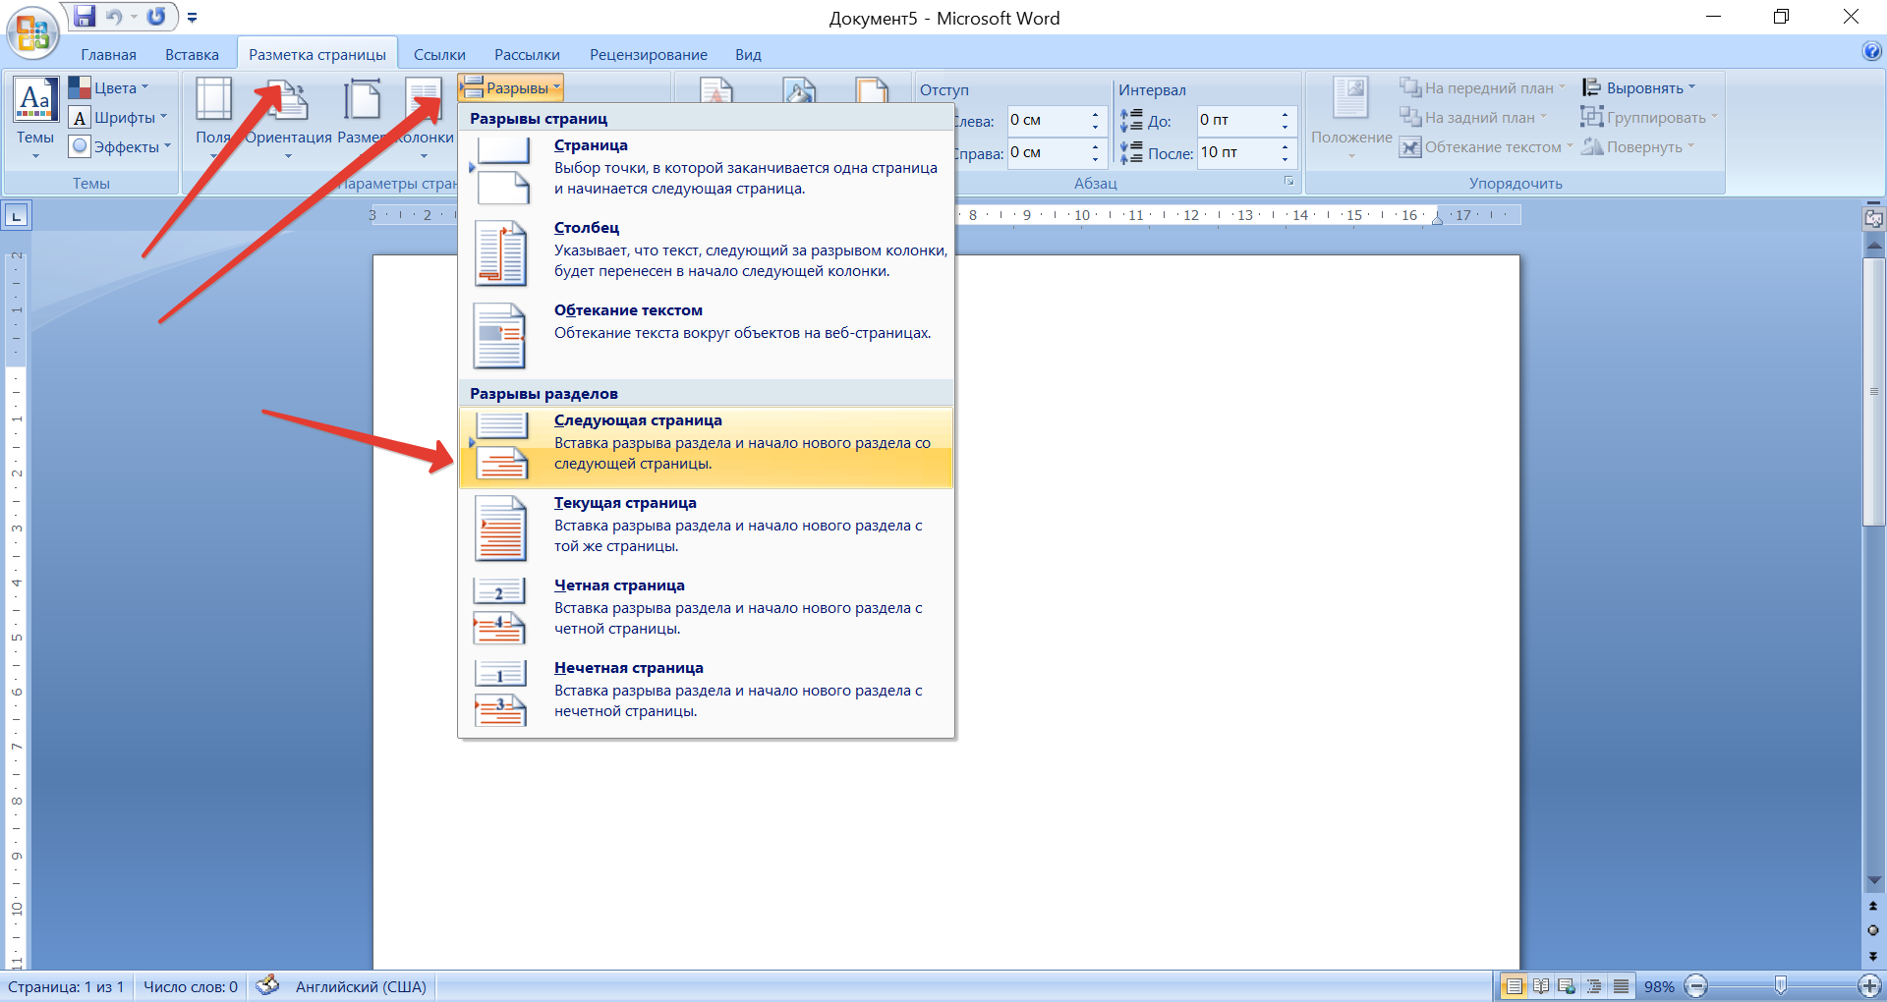
Task: Click the Английский (США) language button
Action: [x=361, y=986]
